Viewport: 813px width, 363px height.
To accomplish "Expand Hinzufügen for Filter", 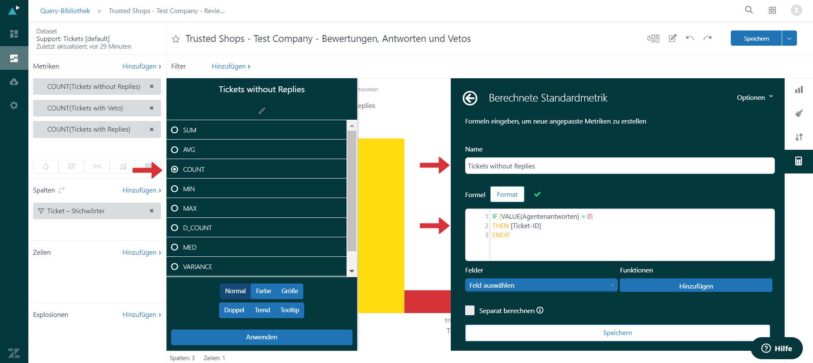I will click(231, 66).
